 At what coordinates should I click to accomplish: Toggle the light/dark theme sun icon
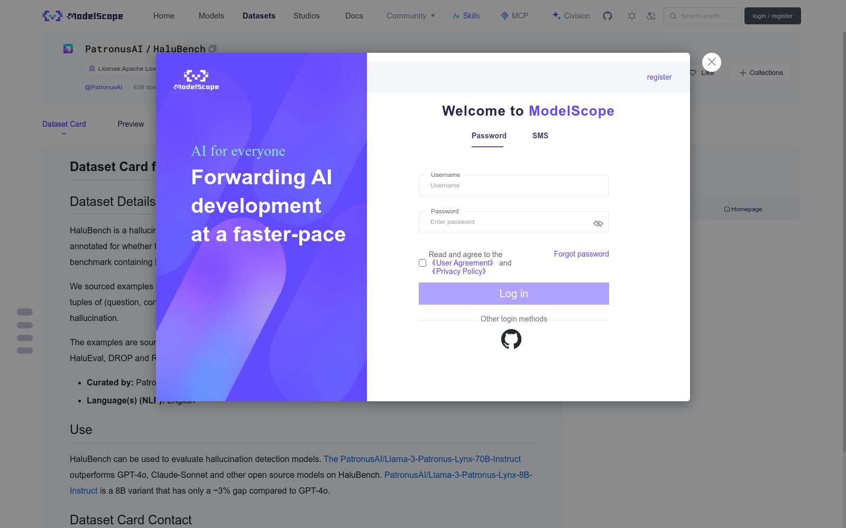coord(632,16)
